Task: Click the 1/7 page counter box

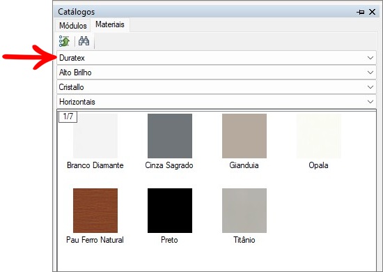Action: coord(68,116)
